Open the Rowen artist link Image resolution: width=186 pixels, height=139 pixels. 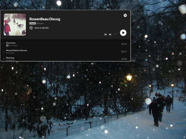point(40,23)
